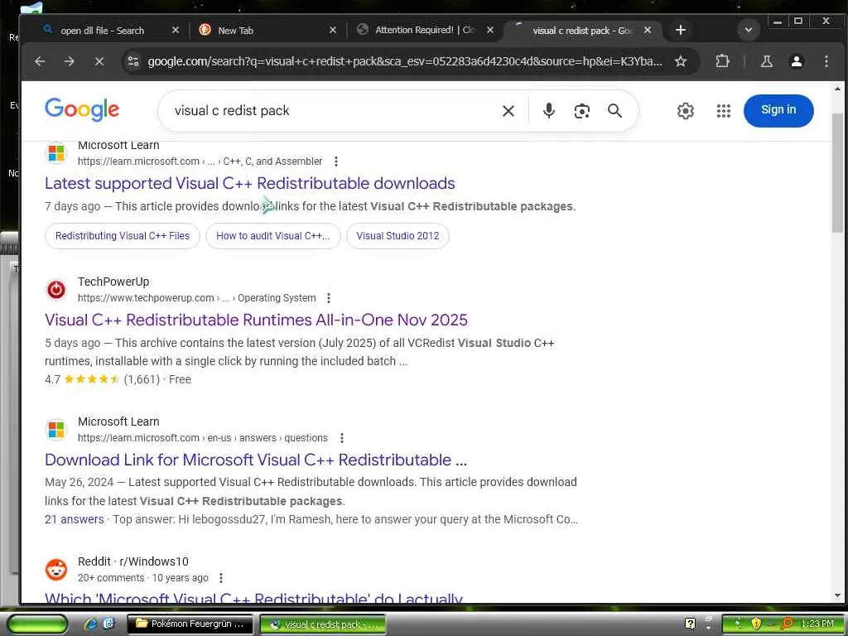Image resolution: width=848 pixels, height=636 pixels.
Task: Click Microsoft logo of answers result
Action: (x=56, y=430)
